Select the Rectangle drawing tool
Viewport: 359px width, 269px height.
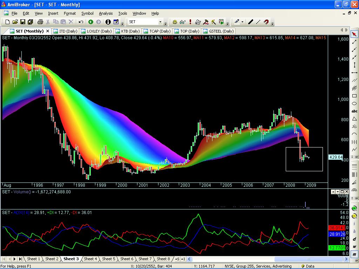[x=354, y=96]
